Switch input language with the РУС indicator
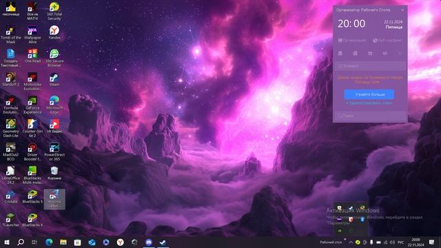The image size is (441, 248). pos(401,242)
